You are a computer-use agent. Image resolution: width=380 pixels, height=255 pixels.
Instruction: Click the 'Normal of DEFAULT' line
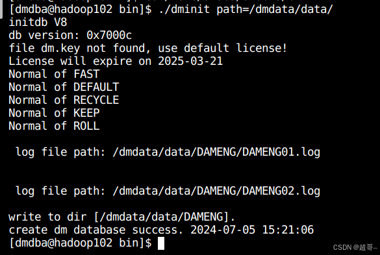tap(64, 87)
